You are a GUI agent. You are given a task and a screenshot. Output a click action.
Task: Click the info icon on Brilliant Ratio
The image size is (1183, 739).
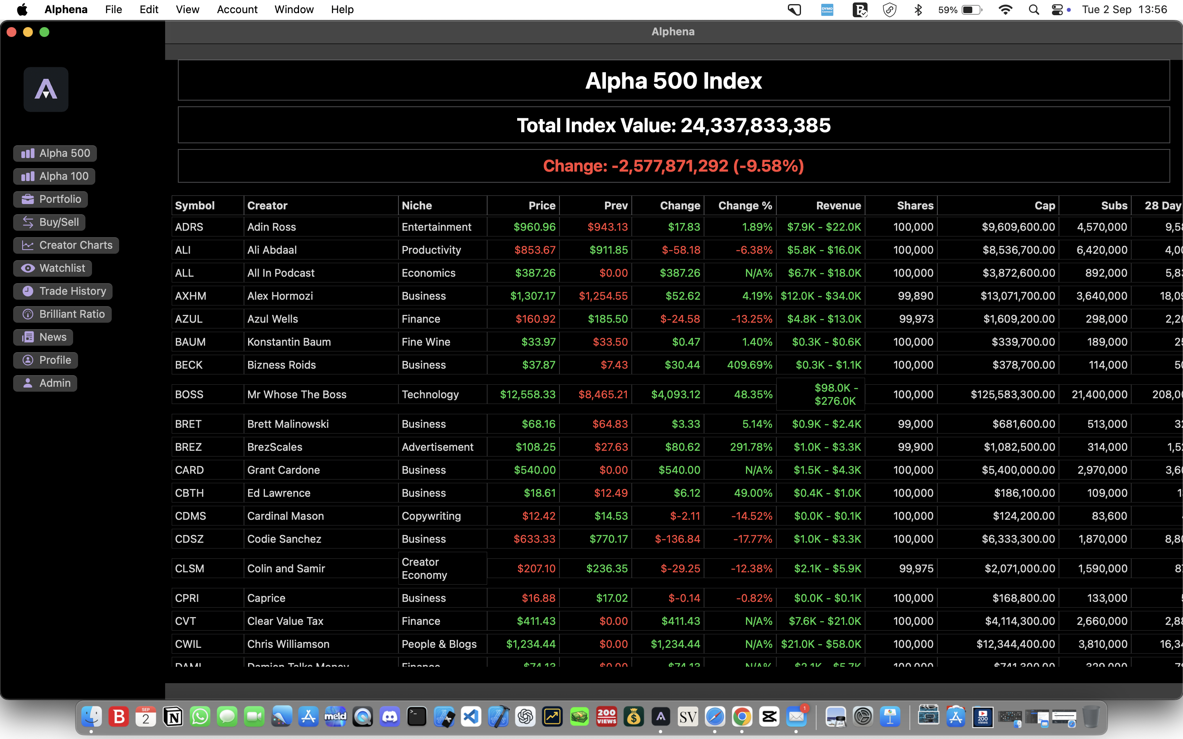point(28,314)
